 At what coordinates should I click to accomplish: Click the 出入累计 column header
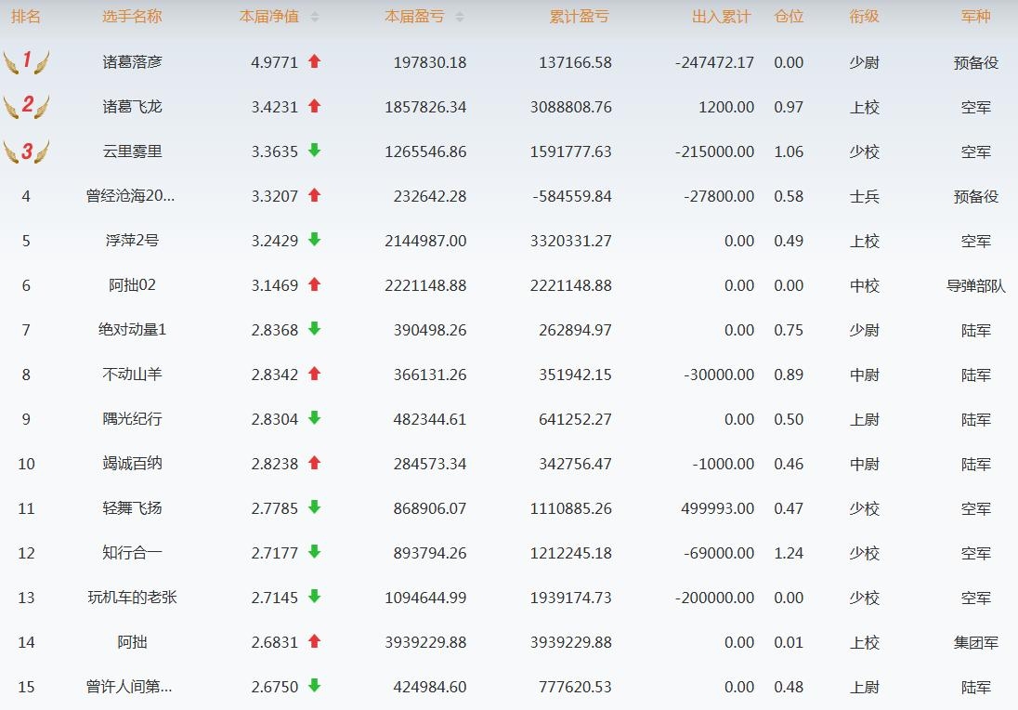(x=722, y=17)
